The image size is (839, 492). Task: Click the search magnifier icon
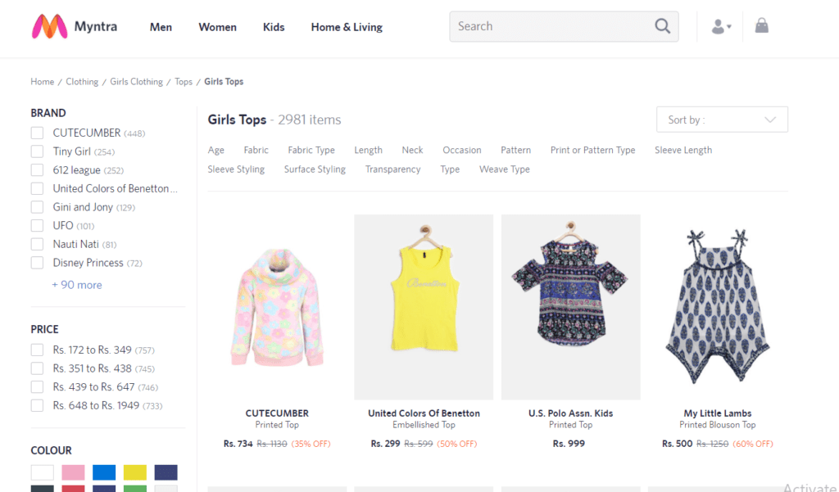coord(662,25)
